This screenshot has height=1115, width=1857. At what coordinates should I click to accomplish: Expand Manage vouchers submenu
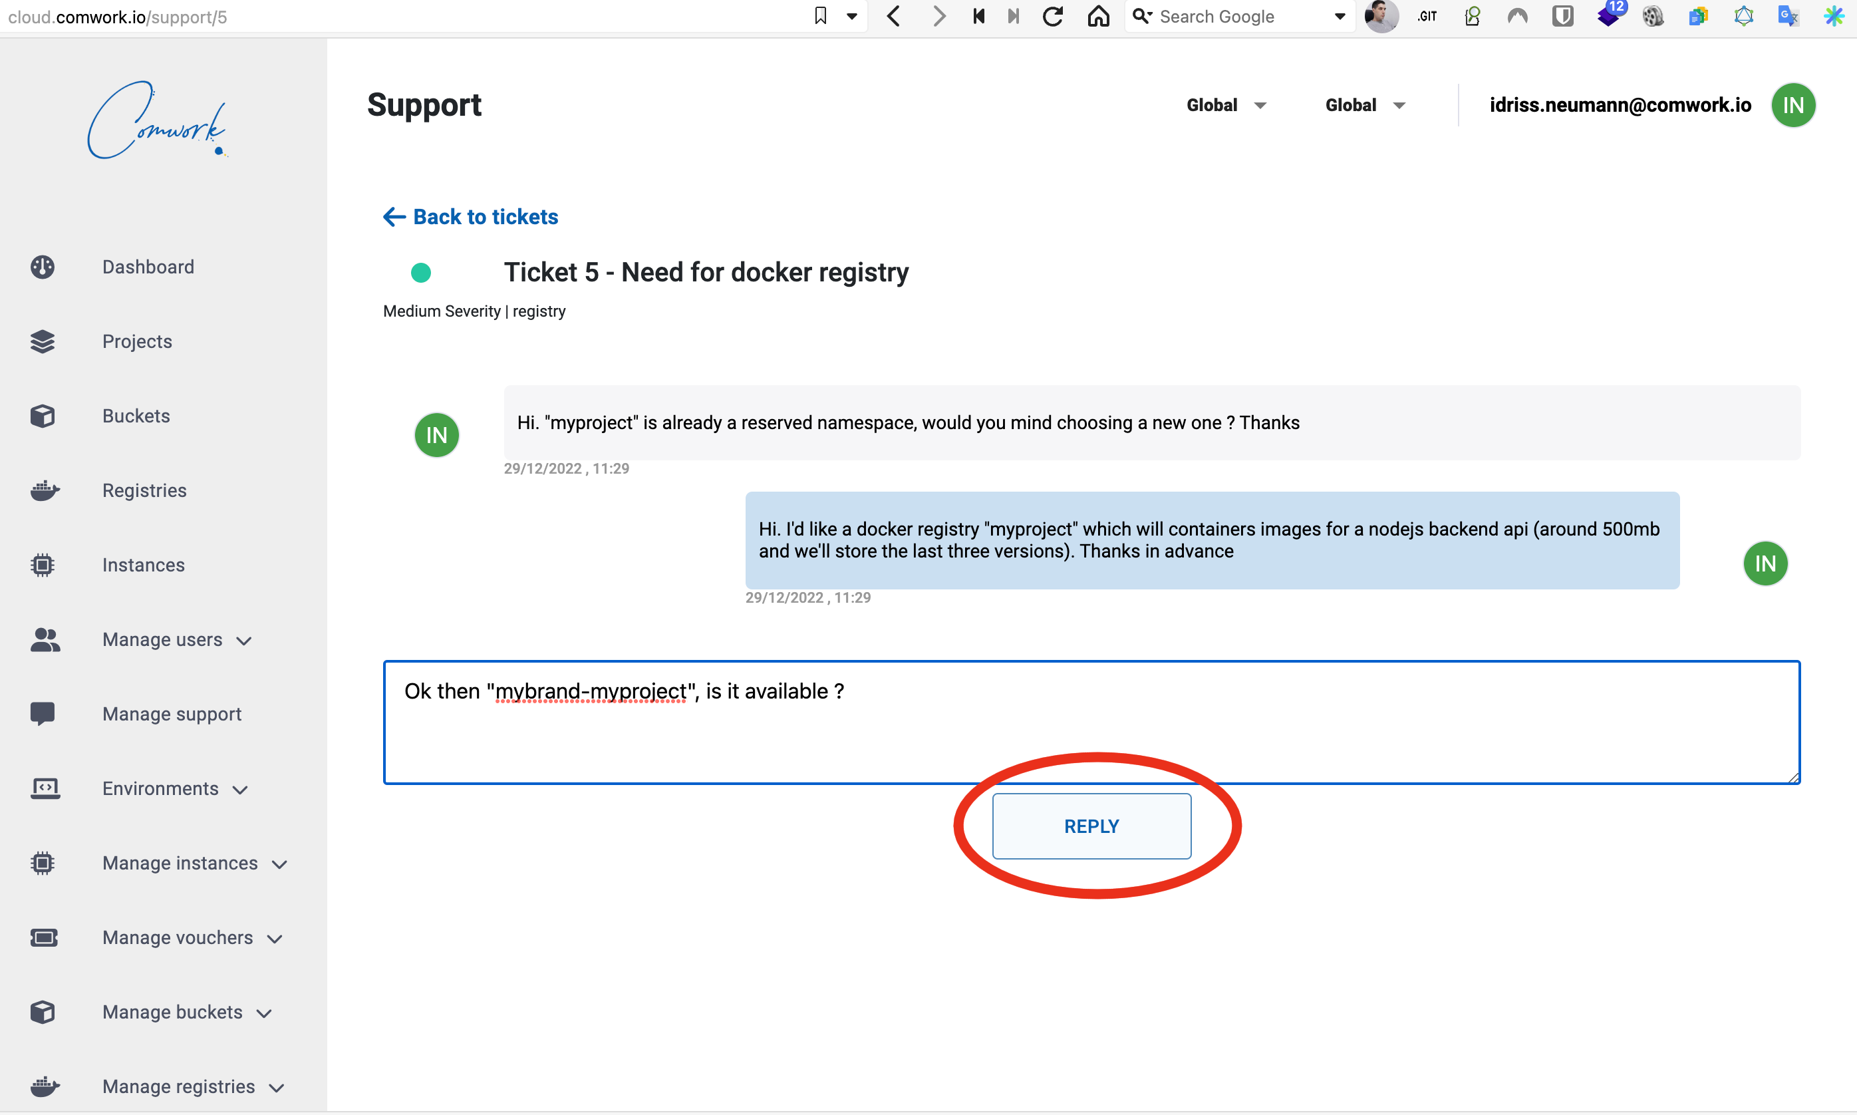pos(275,939)
